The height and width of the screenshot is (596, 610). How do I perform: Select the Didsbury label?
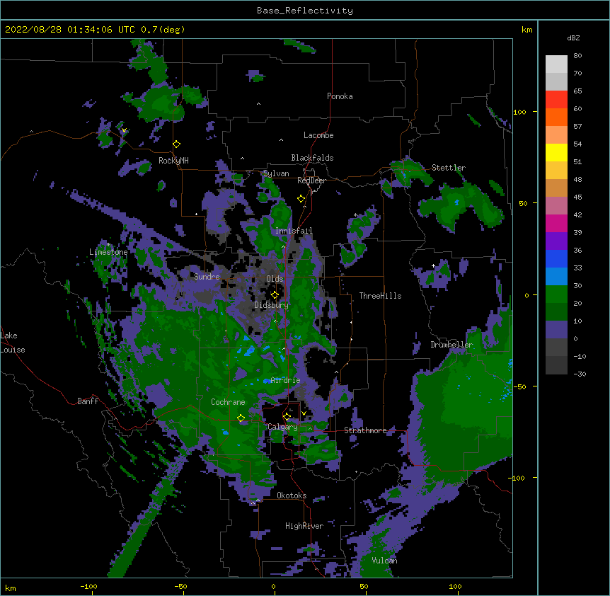pyautogui.click(x=272, y=305)
